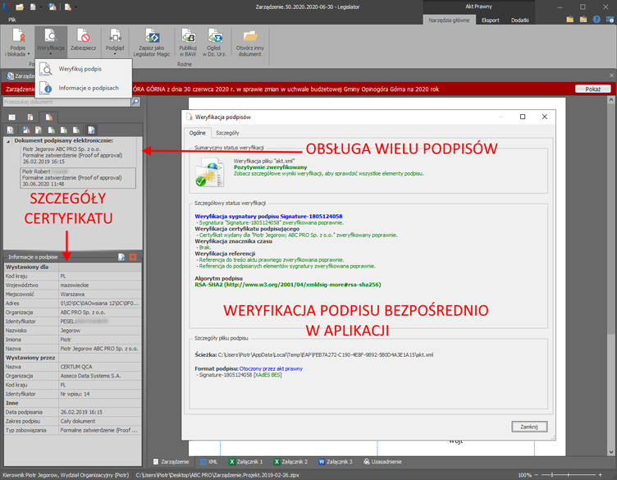This screenshot has height=480, width=617.
Task: Choose Weryfikuj podpis from dropdown menu
Action: [84, 69]
